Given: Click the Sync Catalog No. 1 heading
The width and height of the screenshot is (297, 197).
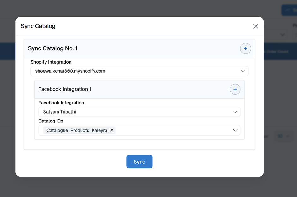Looking at the screenshot, I should pos(53,48).
